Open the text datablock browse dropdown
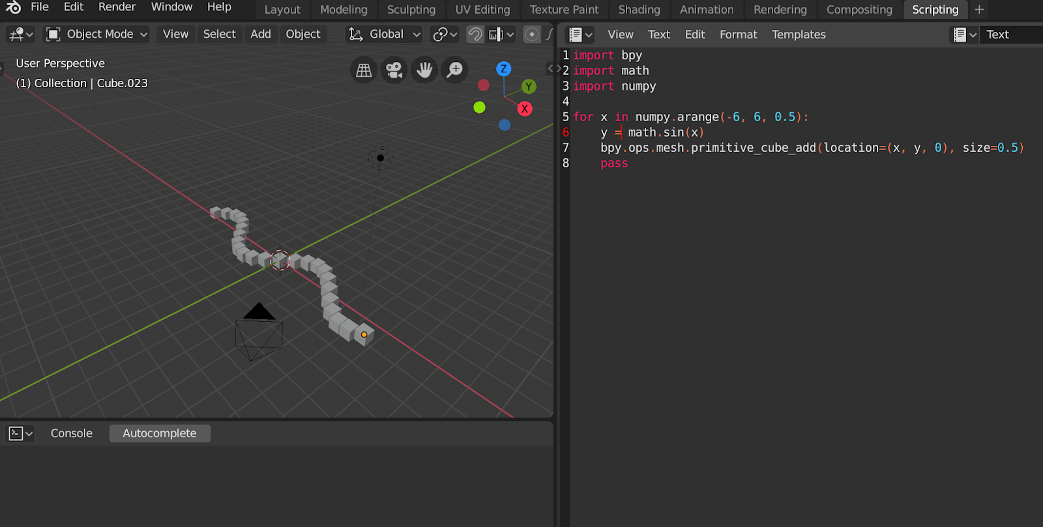The height and width of the screenshot is (527, 1043). pyautogui.click(x=965, y=35)
